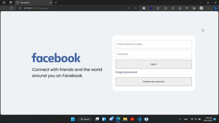Click the Password input field
Image resolution: width=219 pixels, height=123 pixels.
154,54
